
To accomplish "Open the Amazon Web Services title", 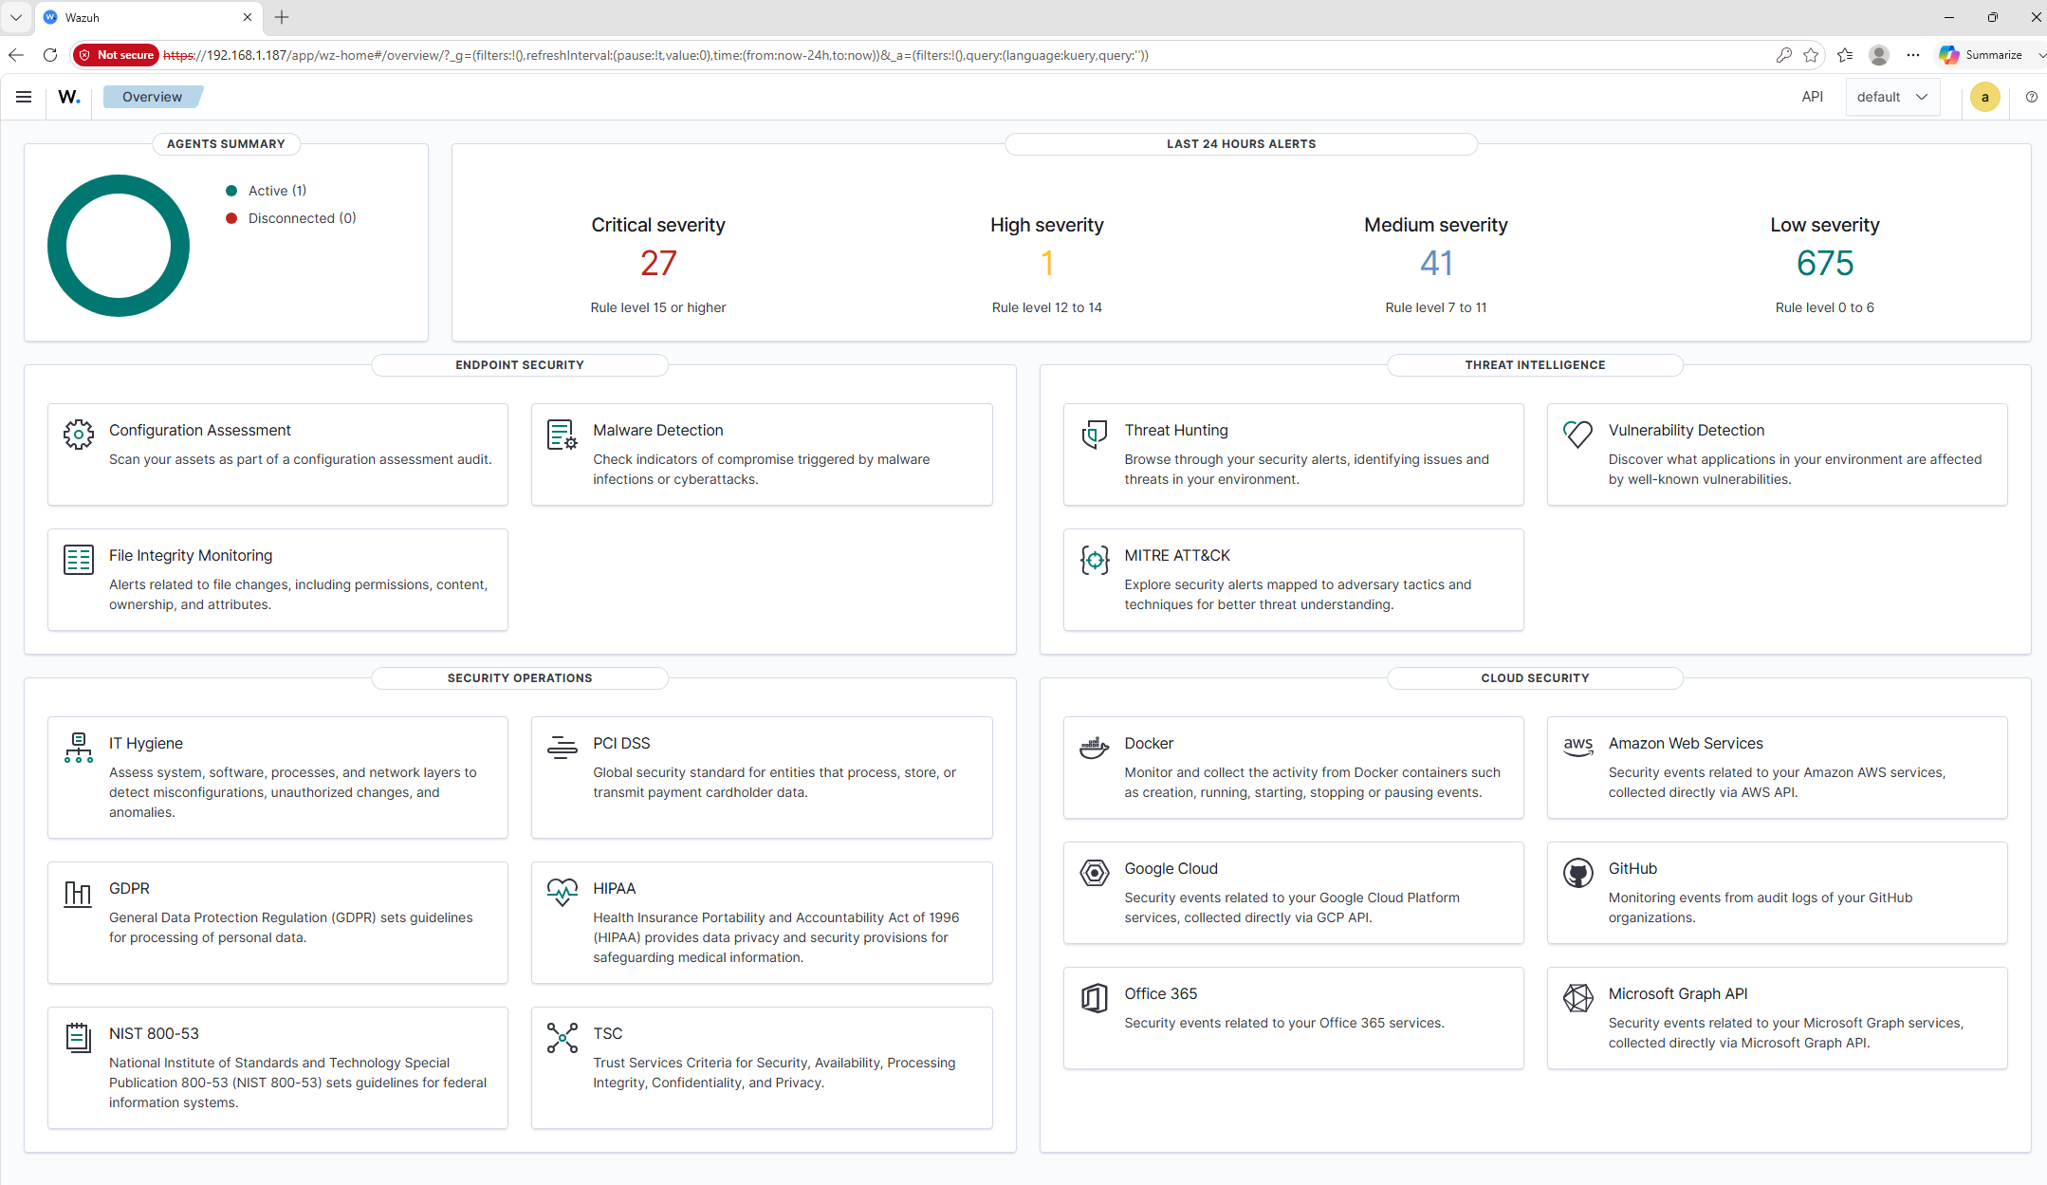I will click(x=1686, y=743).
